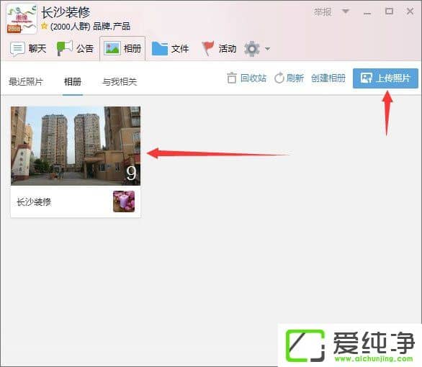Open the 公告 announcement tab
This screenshot has width=422, height=367.
pos(76,49)
